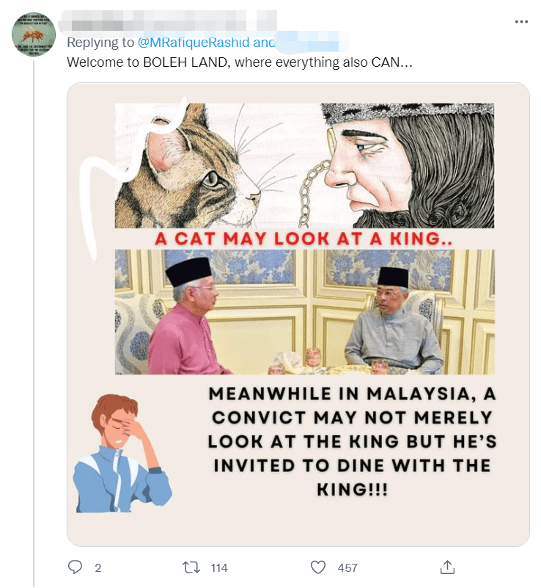Image resolution: width=541 pixels, height=588 pixels.
Task: Retweet this post using the retweet icon
Action: [x=190, y=567]
